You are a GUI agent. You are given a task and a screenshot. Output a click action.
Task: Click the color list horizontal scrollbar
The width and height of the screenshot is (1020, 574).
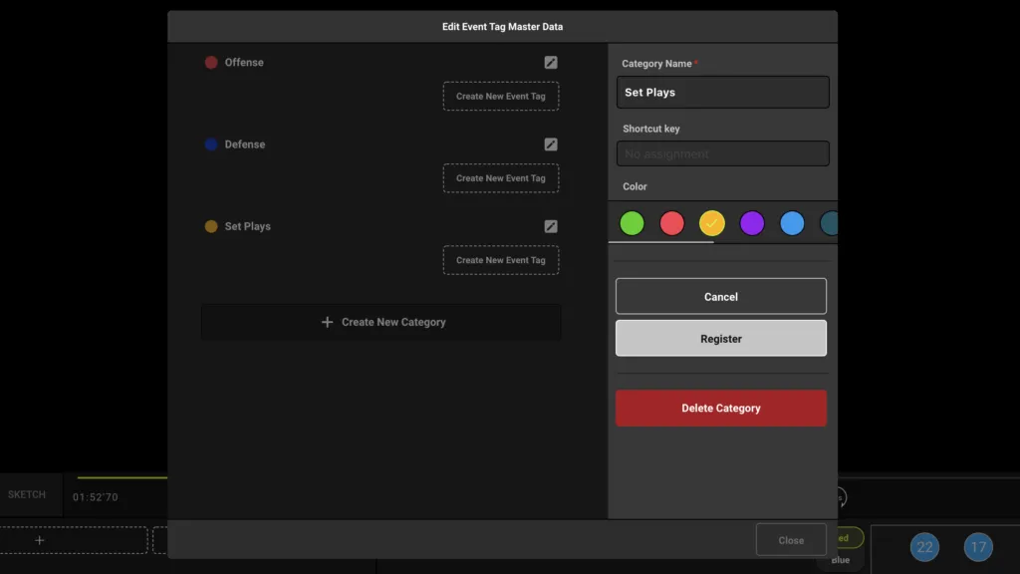click(661, 242)
